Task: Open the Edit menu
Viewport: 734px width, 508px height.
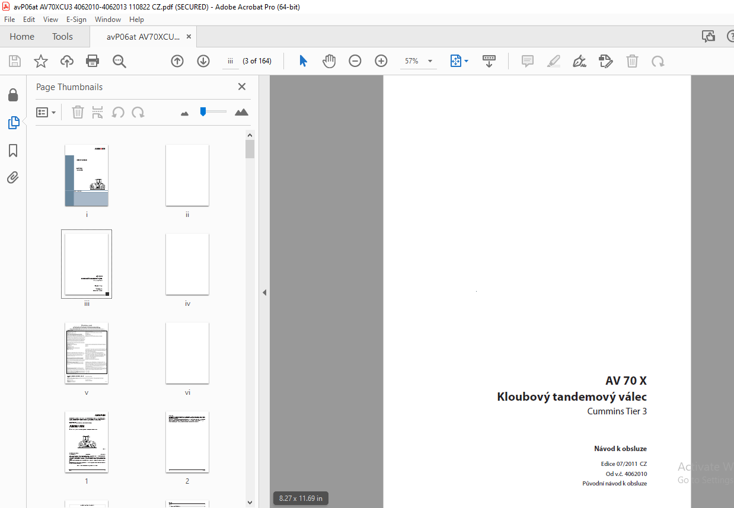Action: coord(29,20)
